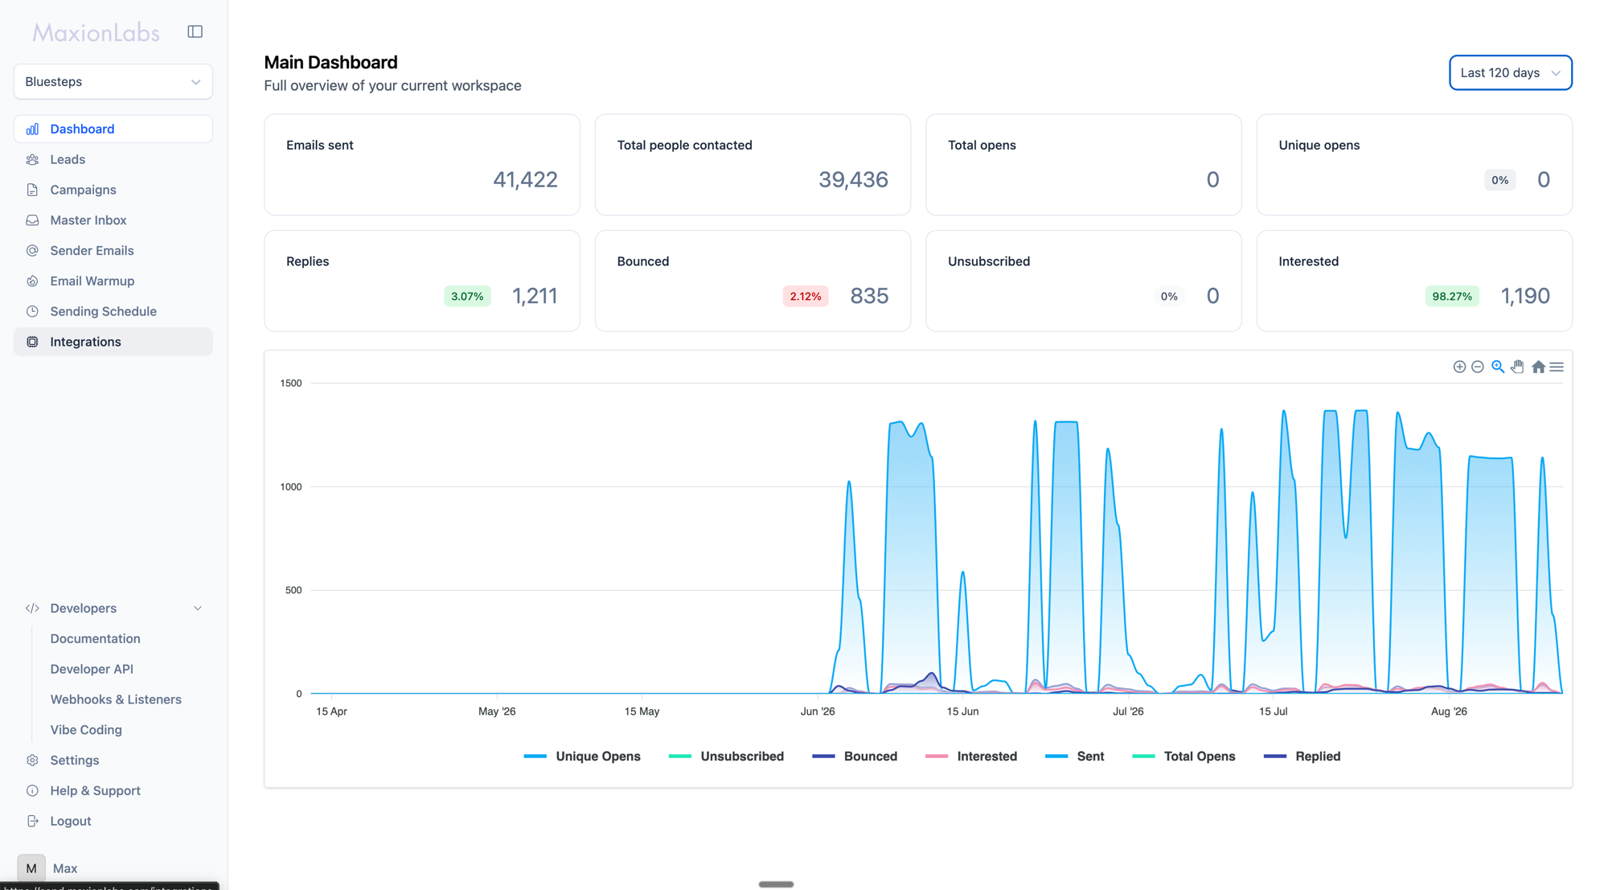Click the Sender Emails at-sign icon
1608x890 pixels.
pos(32,251)
